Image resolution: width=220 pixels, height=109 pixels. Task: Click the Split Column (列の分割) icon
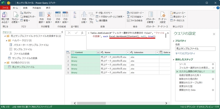pyautogui.click(x=84, y=15)
